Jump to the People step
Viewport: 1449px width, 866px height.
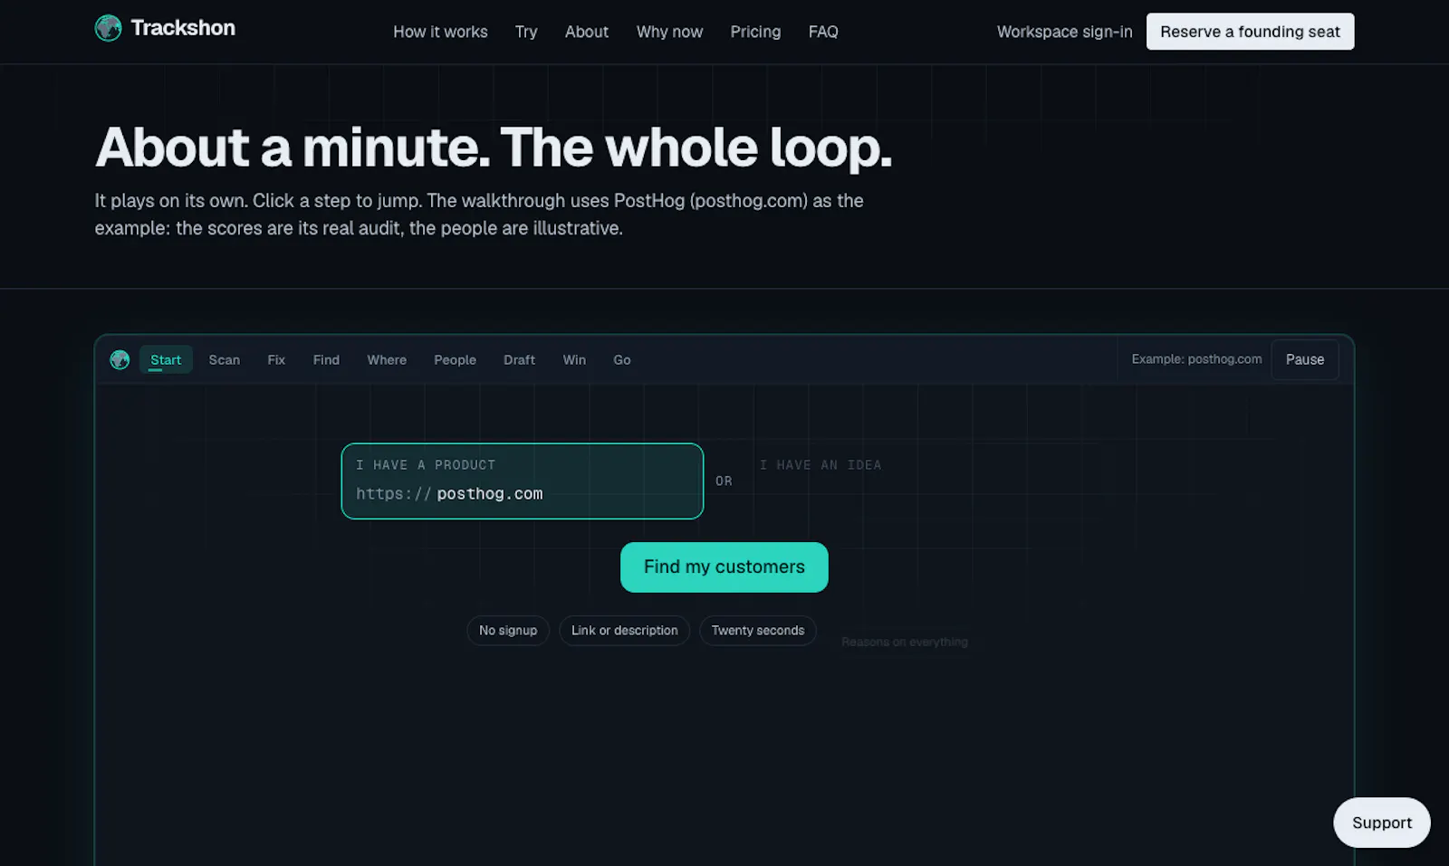pos(455,360)
